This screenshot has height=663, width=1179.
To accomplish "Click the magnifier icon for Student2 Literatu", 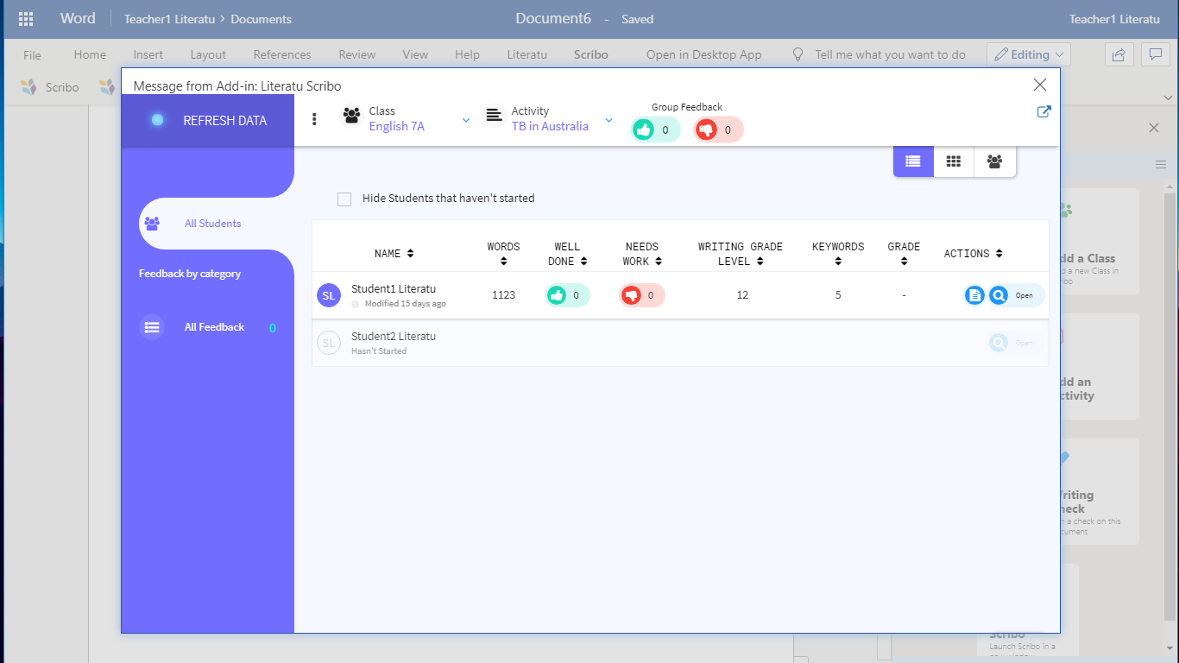I will click(999, 343).
